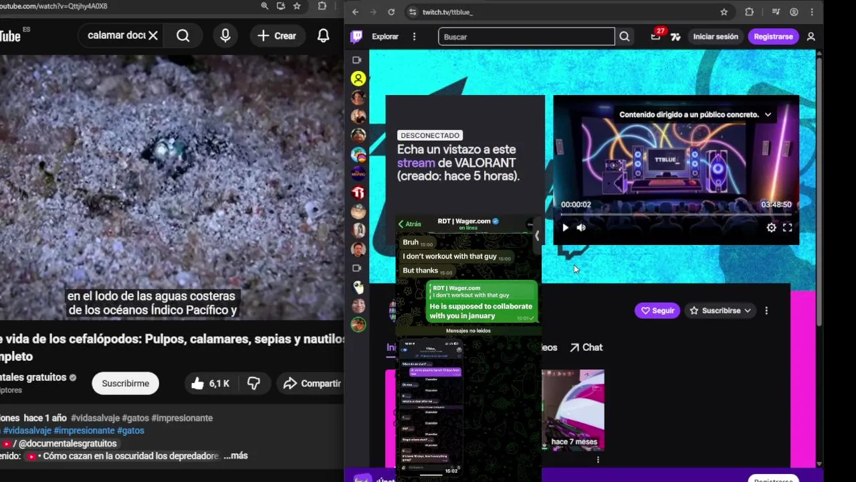The image size is (856, 482).
Task: Click the Twitch search magnifier button
Action: [625, 37]
